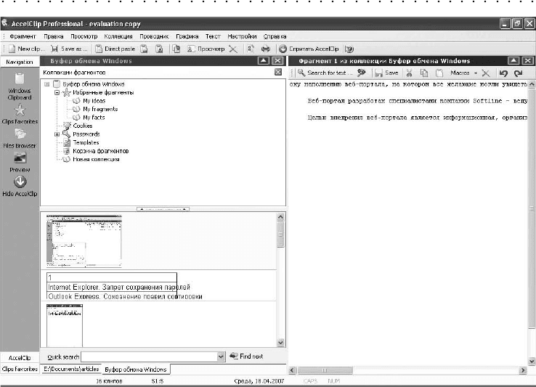Open Clips Favorites star icon
This screenshot has width=536, height=387.
click(x=20, y=110)
